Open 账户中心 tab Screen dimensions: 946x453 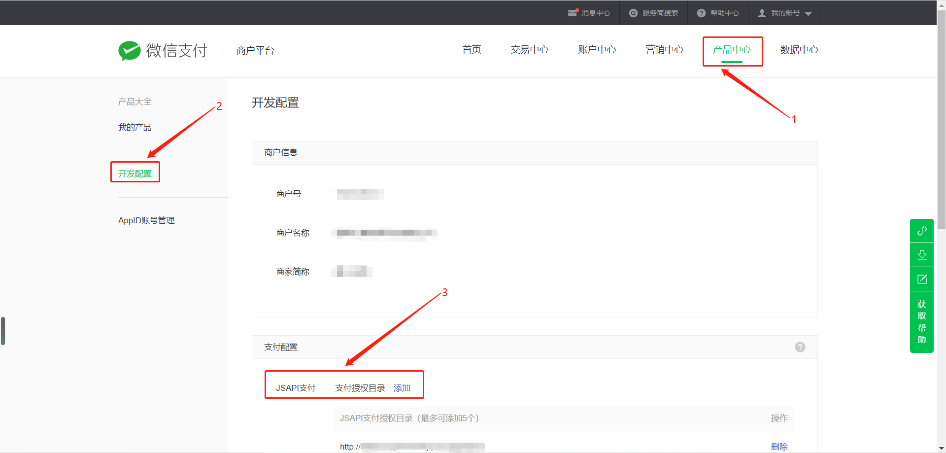[597, 49]
